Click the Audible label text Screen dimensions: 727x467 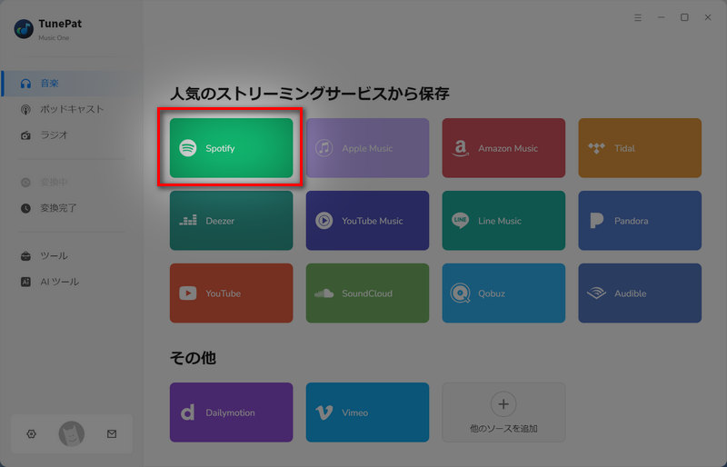[630, 293]
